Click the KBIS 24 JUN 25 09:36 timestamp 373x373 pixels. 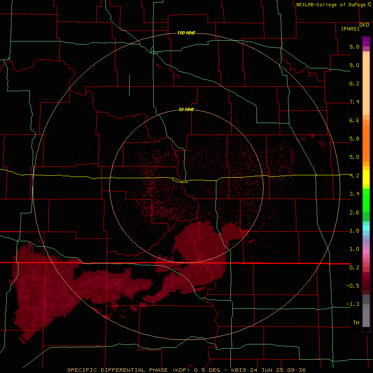tap(268, 370)
